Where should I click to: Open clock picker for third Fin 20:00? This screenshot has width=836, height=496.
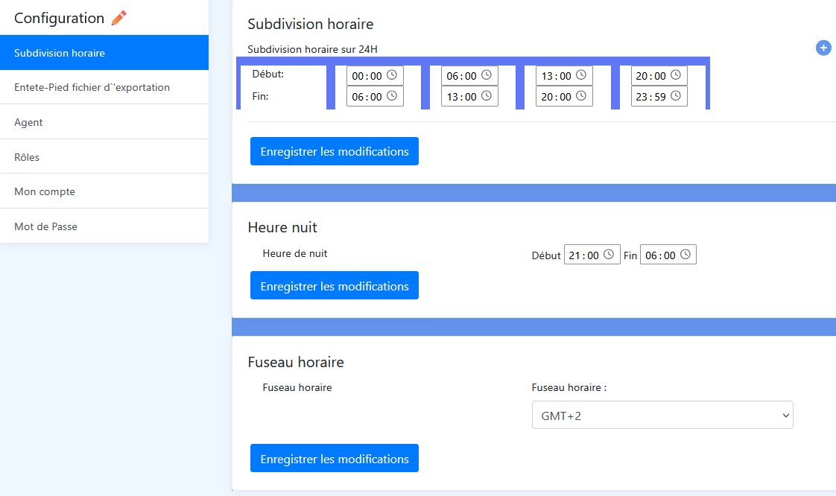[x=581, y=96]
